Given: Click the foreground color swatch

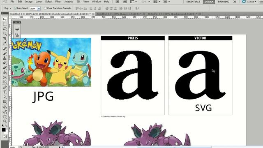Looking at the screenshot, I should [4, 130].
